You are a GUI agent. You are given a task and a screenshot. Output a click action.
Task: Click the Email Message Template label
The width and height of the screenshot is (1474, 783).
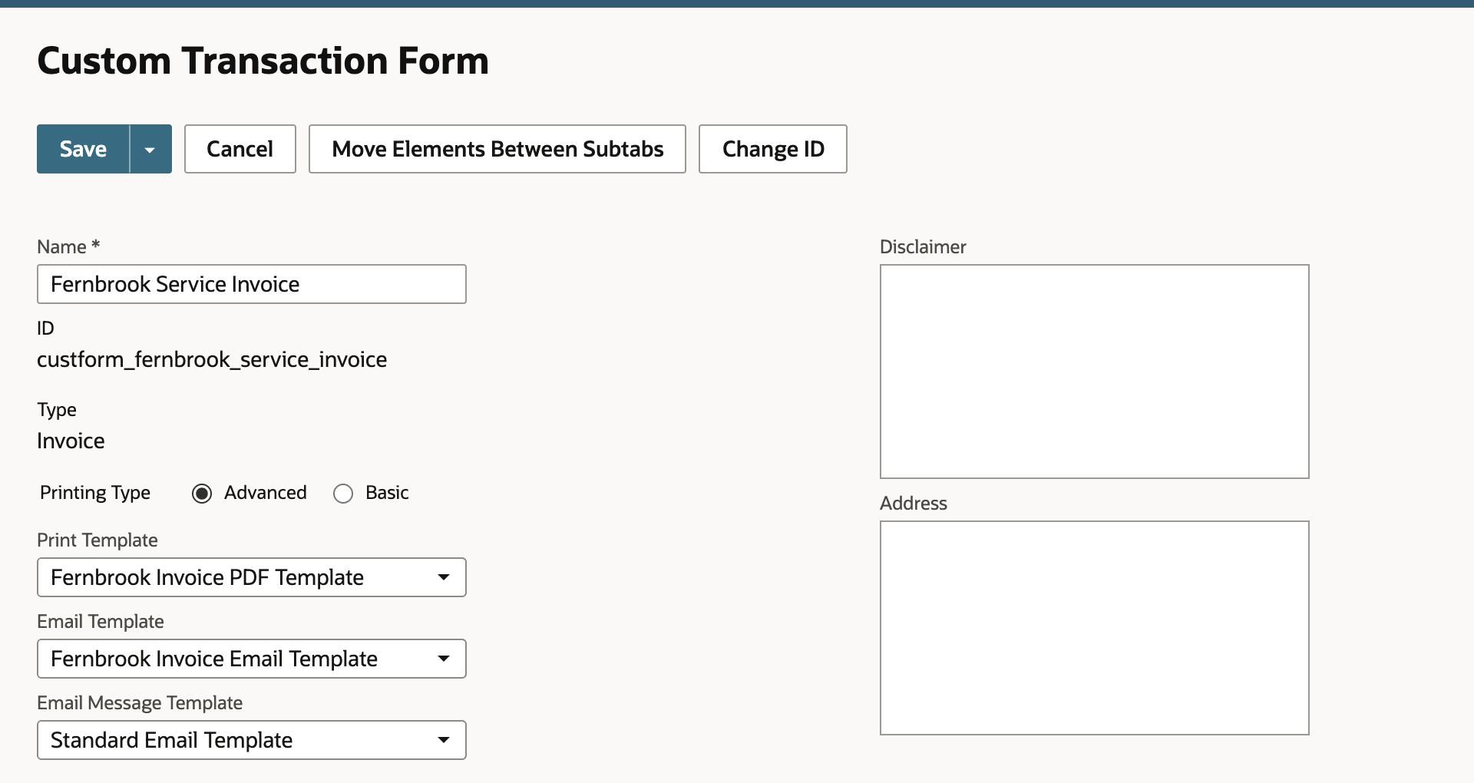(140, 703)
